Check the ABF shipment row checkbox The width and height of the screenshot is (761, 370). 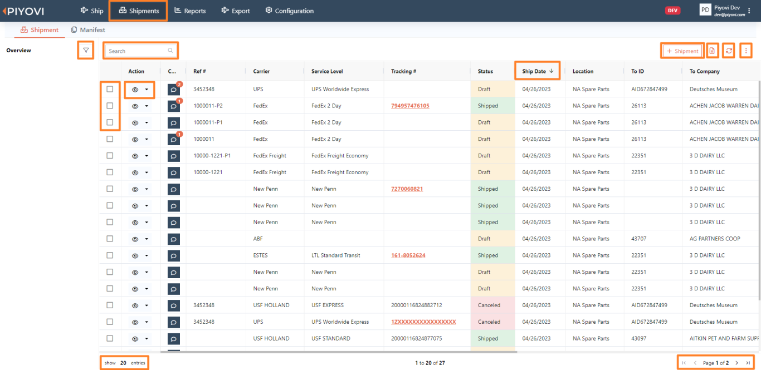110,239
